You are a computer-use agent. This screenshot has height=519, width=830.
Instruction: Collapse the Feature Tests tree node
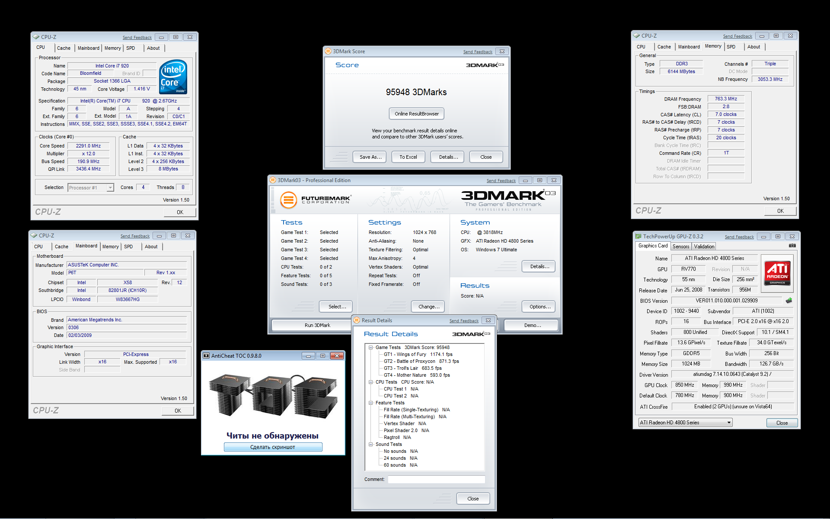370,403
